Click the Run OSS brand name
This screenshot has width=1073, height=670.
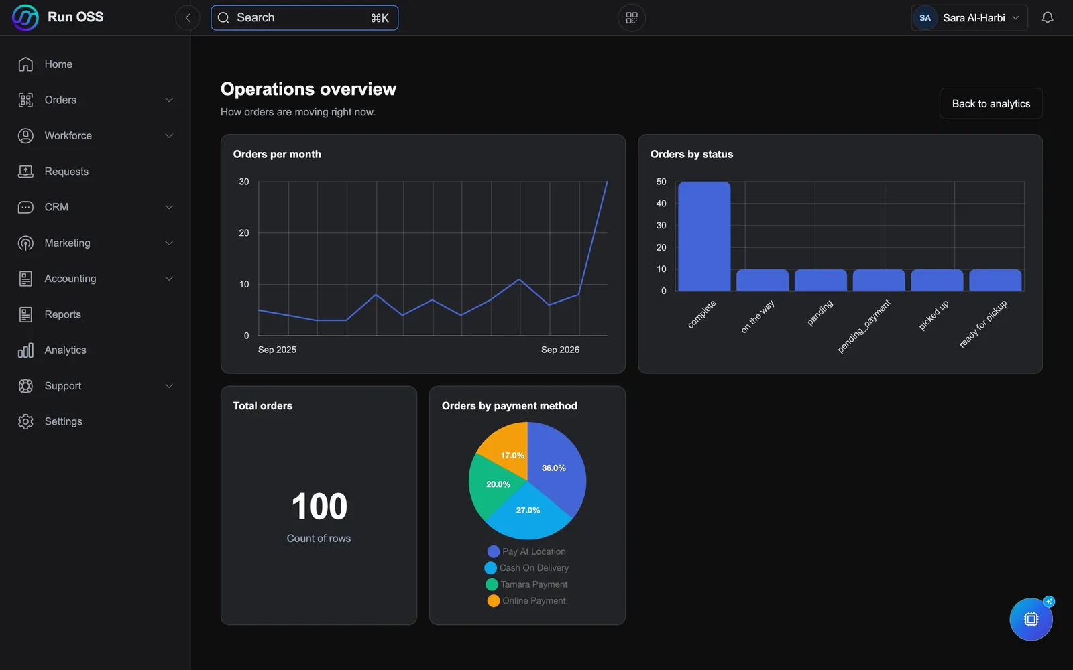tap(75, 17)
